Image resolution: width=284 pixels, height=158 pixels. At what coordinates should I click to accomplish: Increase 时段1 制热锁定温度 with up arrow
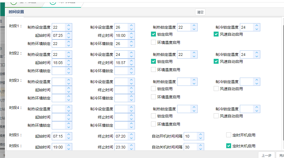pos(194,25)
